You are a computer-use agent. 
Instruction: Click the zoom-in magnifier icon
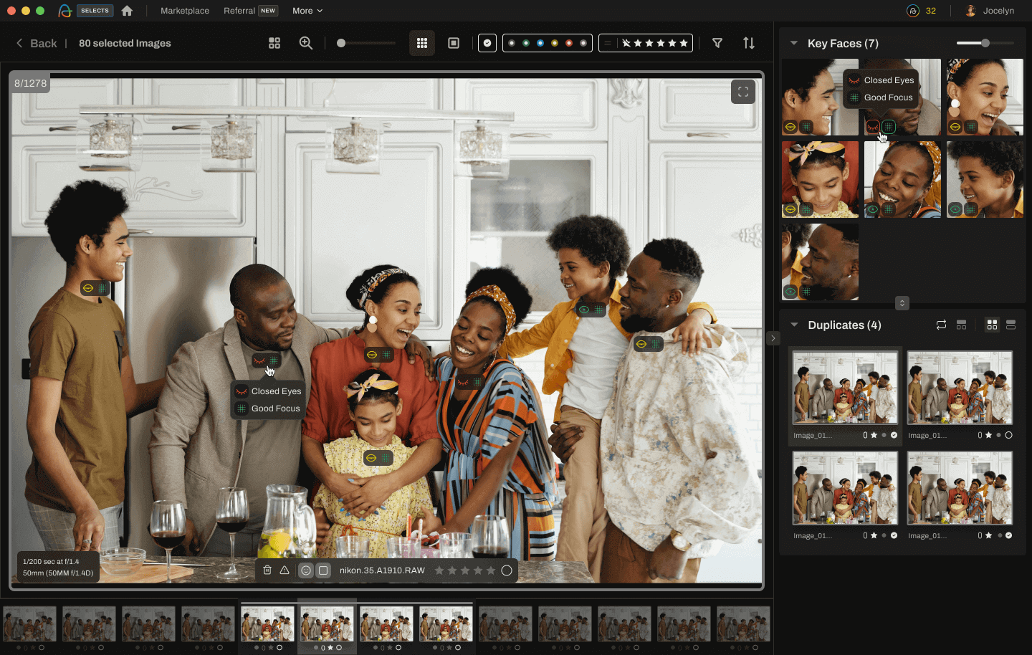pos(306,43)
